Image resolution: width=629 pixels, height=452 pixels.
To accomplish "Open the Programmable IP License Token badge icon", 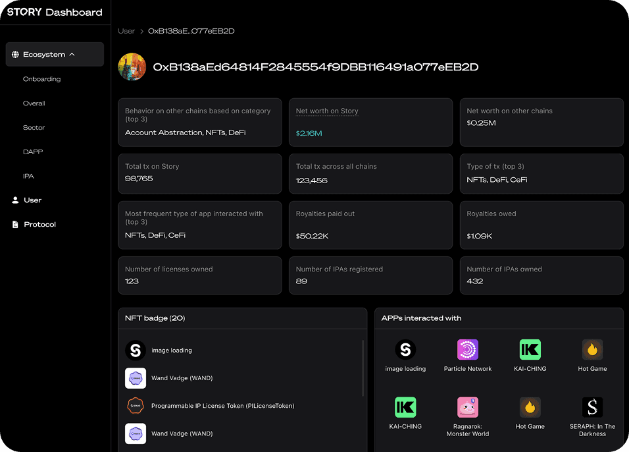I will 136,406.
